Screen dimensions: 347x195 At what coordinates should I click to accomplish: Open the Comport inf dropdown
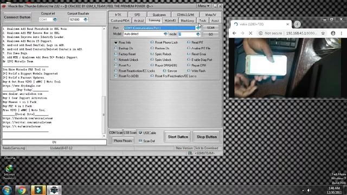pyautogui.click(x=55, y=19)
